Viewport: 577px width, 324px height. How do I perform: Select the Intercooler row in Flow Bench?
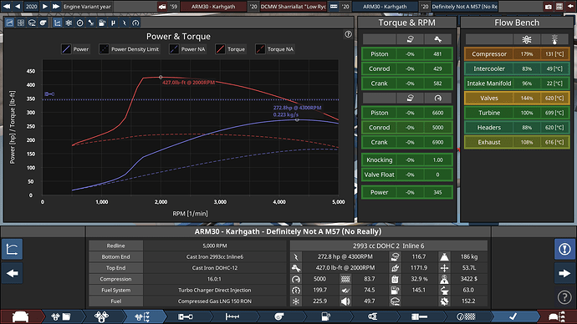tap(517, 68)
